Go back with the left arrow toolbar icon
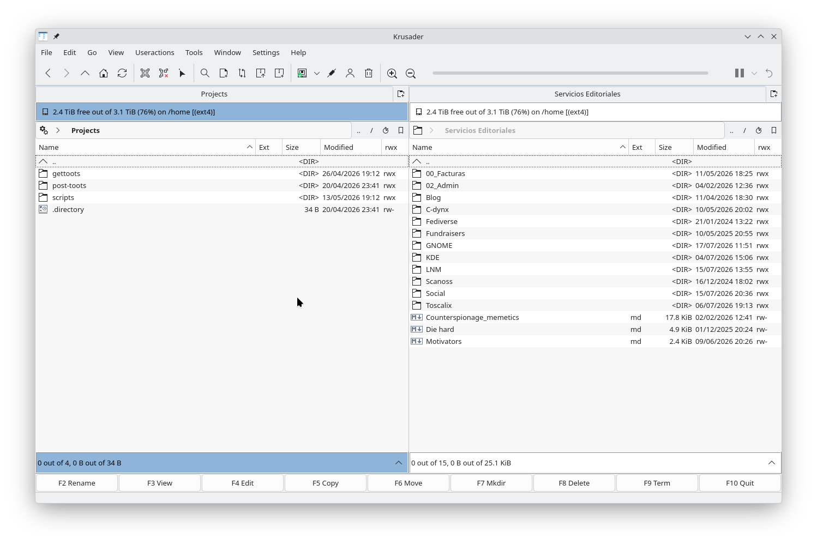Screen dimensions: 817x545 pyautogui.click(x=48, y=73)
